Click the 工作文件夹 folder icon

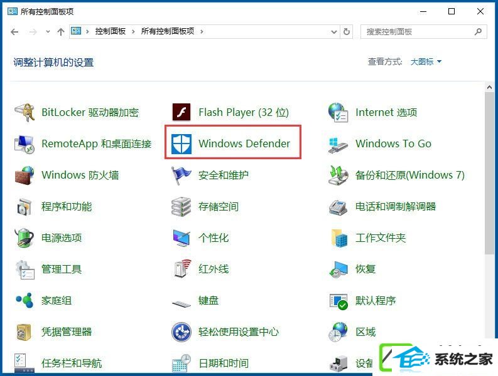tap(339, 238)
